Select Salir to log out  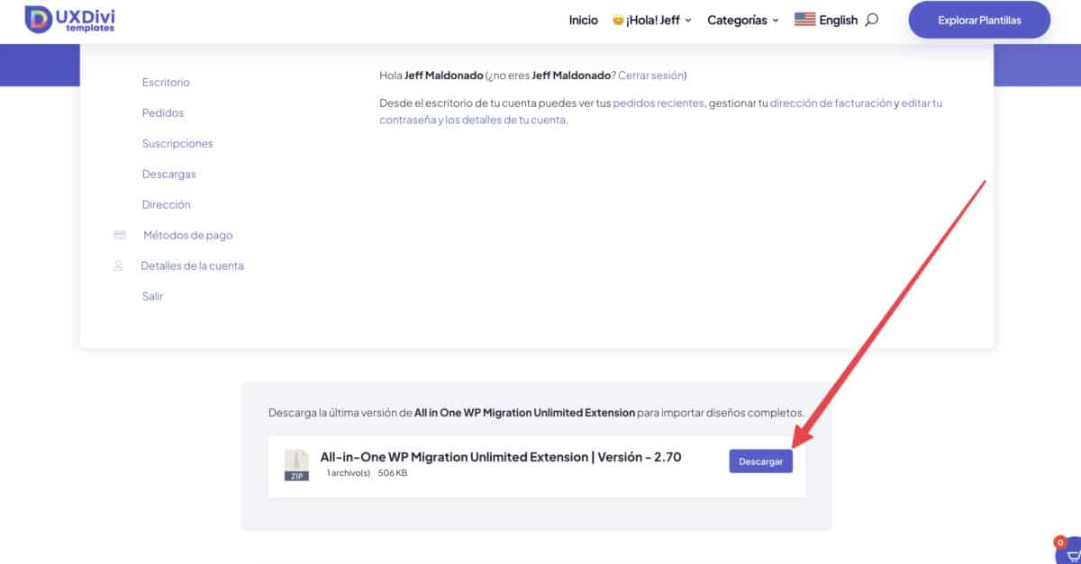point(152,296)
